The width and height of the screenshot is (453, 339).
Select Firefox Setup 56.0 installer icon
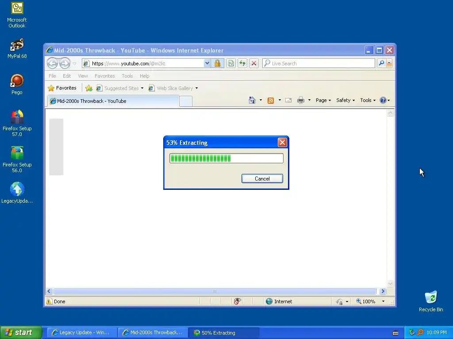pos(17,159)
